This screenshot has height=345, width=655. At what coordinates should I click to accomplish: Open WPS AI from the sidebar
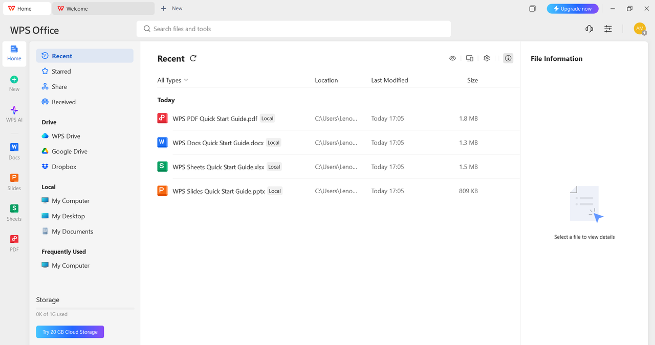coord(14,113)
